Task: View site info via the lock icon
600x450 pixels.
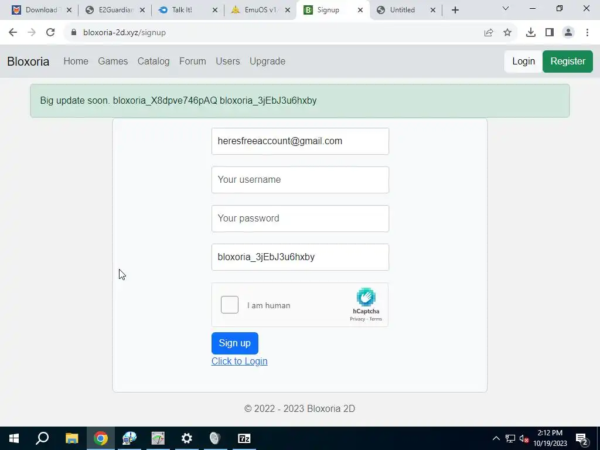Action: (74, 33)
